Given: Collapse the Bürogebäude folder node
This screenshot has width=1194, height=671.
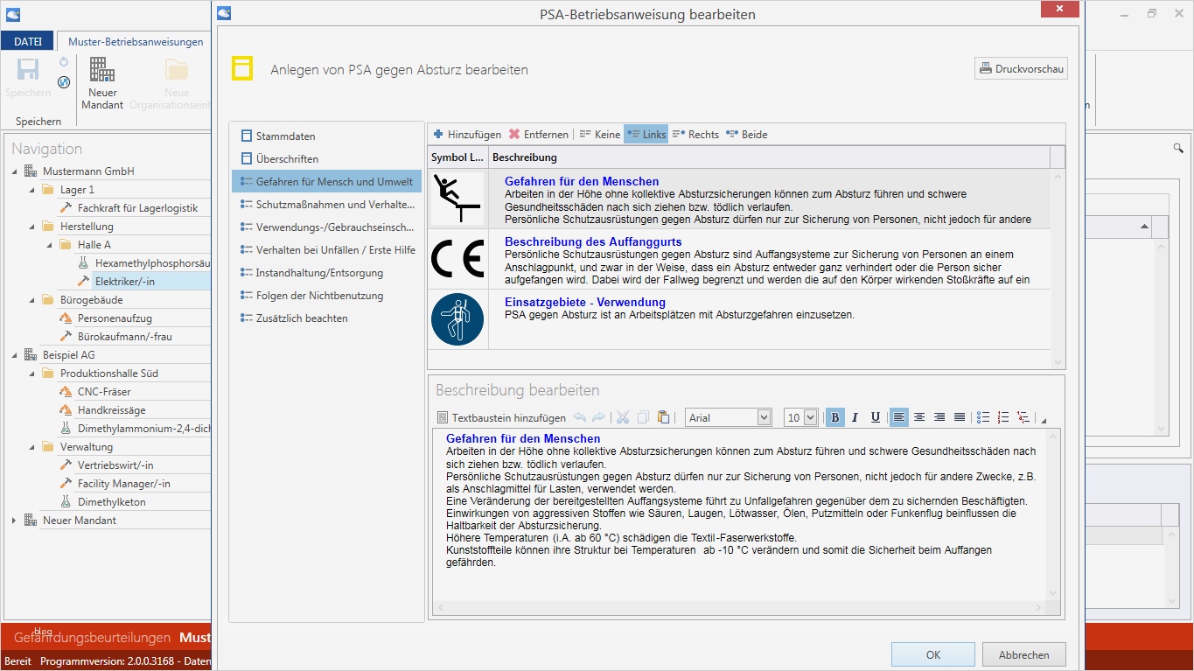Looking at the screenshot, I should [31, 300].
